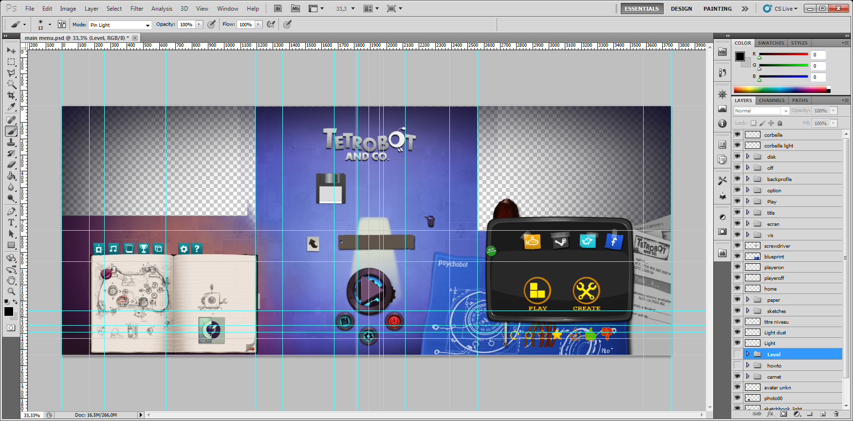Toggle Quick Mask mode
The height and width of the screenshot is (421, 853).
click(x=11, y=328)
